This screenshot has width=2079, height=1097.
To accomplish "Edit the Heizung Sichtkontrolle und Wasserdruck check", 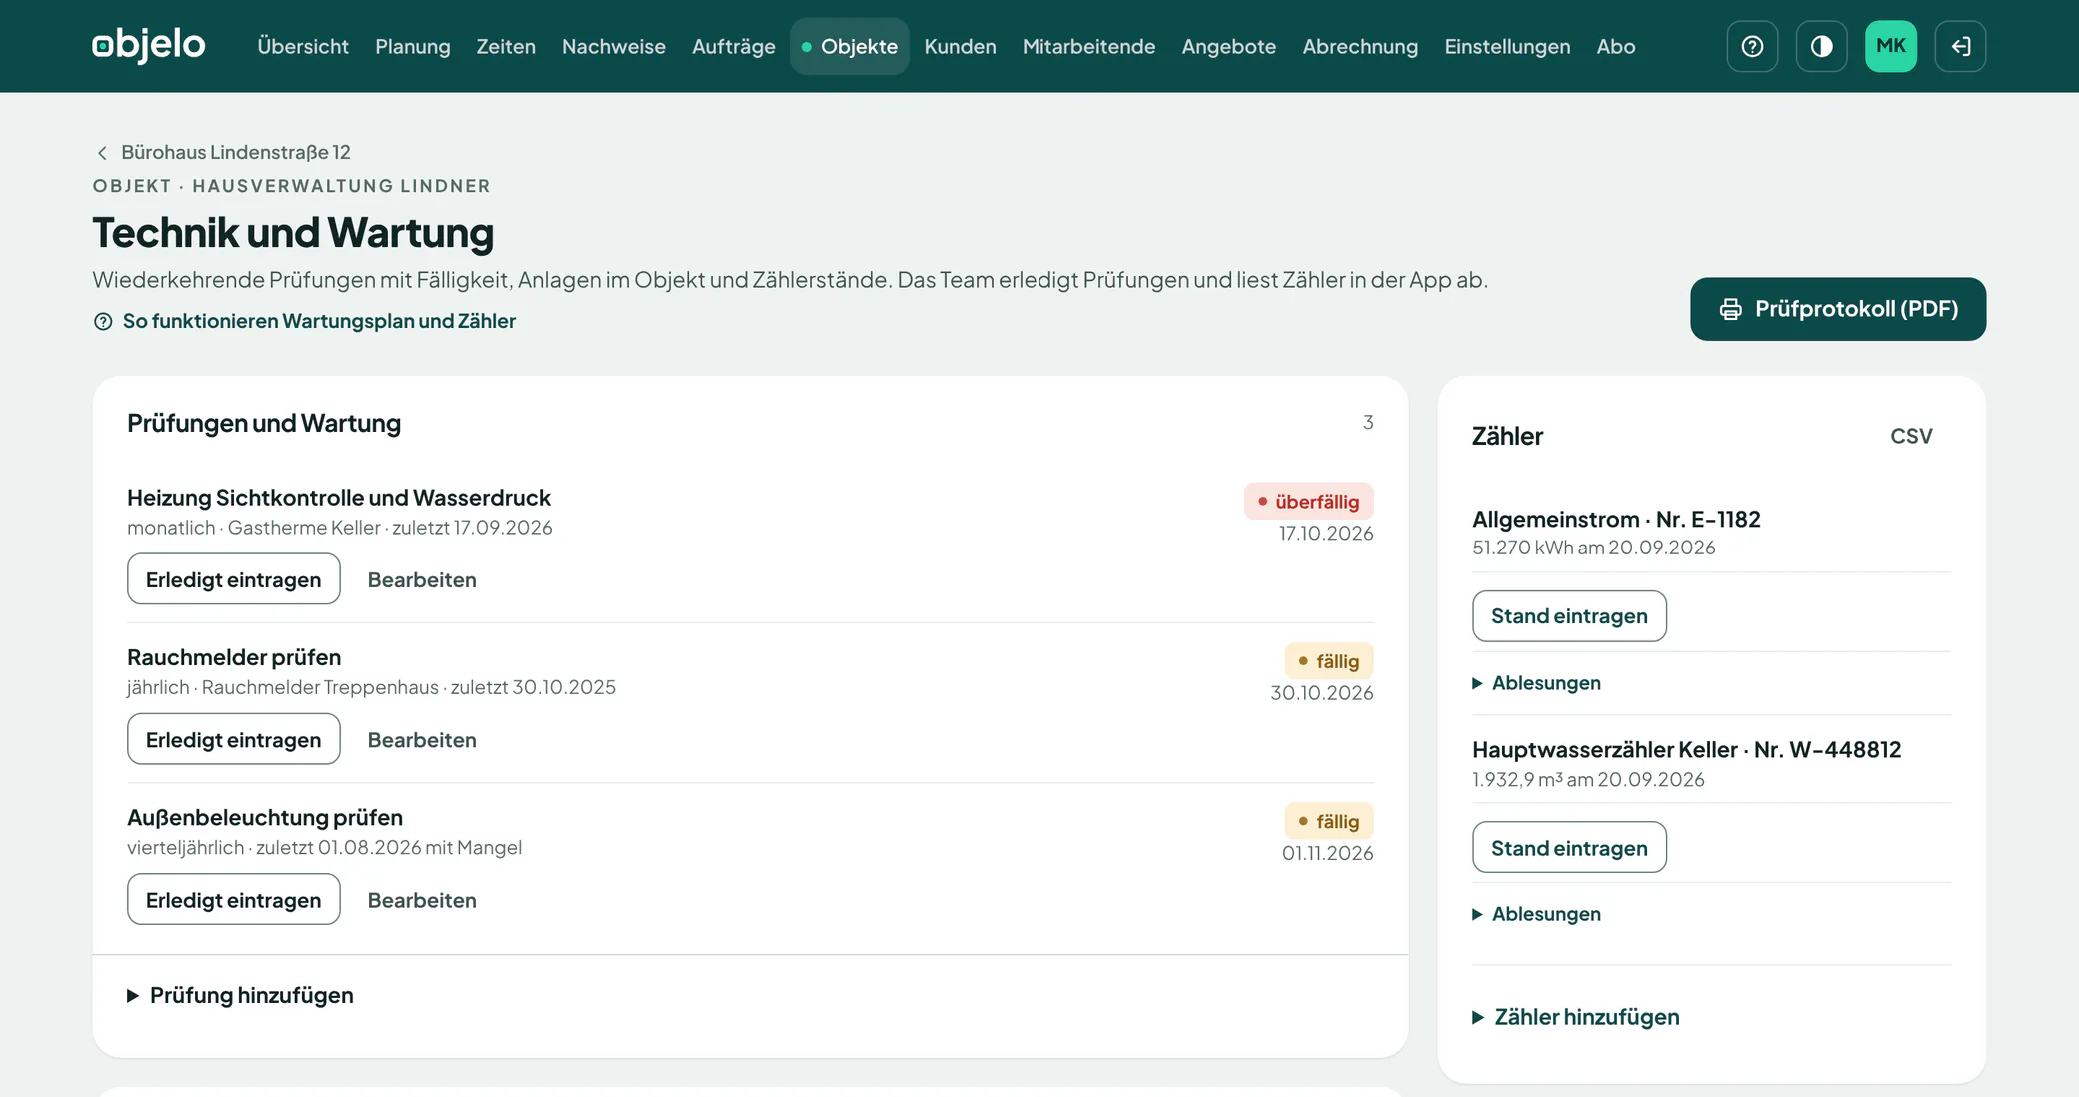I will [422, 579].
